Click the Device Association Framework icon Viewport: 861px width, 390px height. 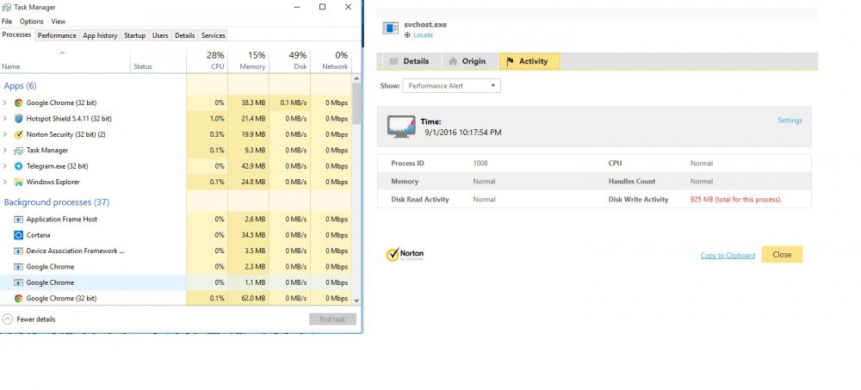[x=19, y=251]
